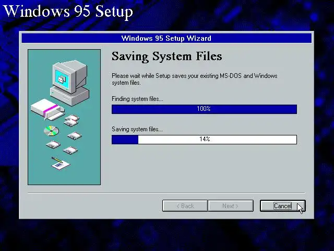Click the computer monitor icon in the illustration
334x251 pixels.
pos(69,77)
